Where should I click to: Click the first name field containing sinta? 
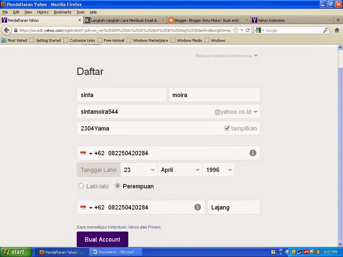click(122, 95)
